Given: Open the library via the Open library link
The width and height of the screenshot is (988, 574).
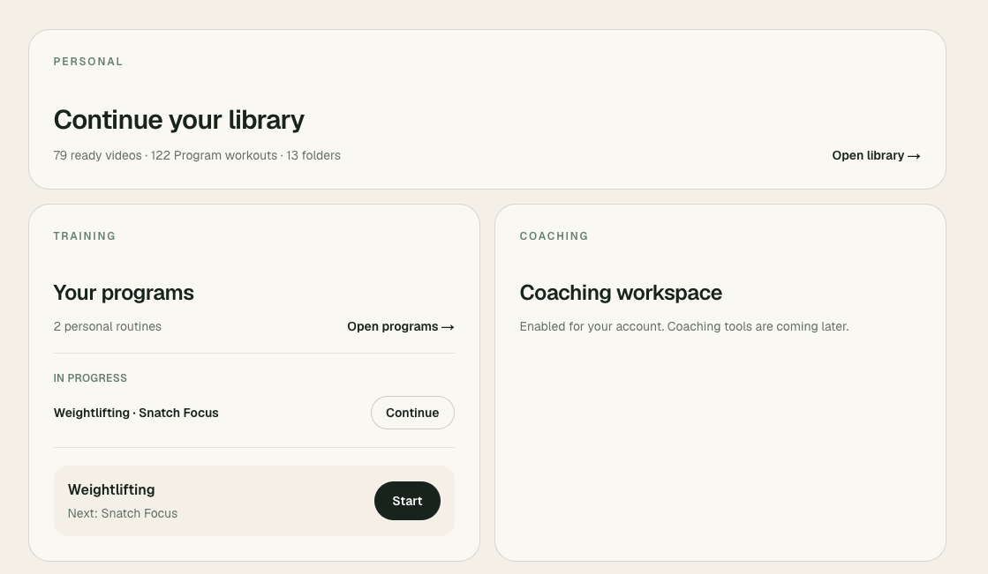Looking at the screenshot, I should (x=876, y=155).
